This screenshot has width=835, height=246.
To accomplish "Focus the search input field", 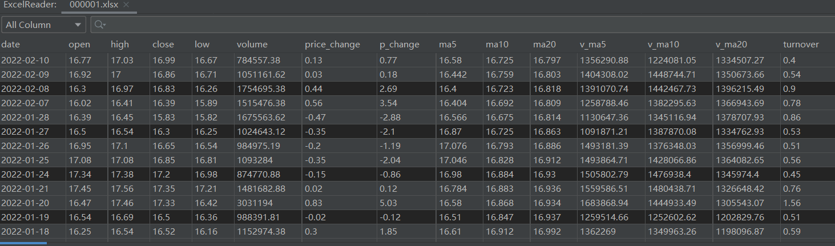I will pyautogui.click(x=462, y=25).
